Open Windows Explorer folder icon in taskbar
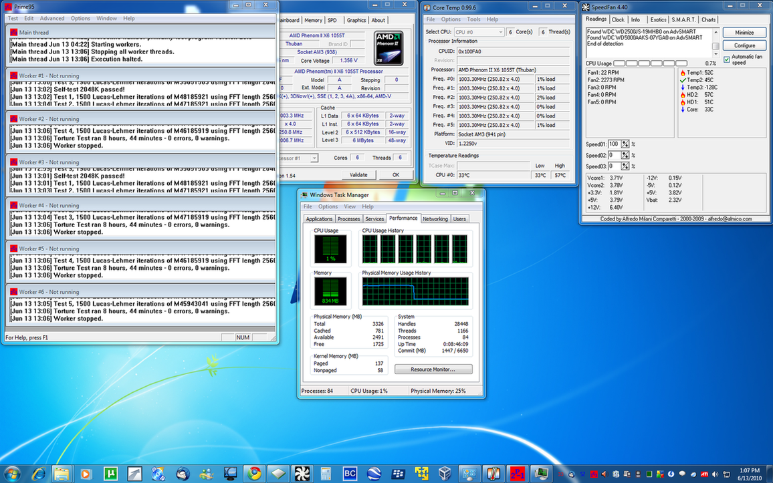 pos(62,474)
